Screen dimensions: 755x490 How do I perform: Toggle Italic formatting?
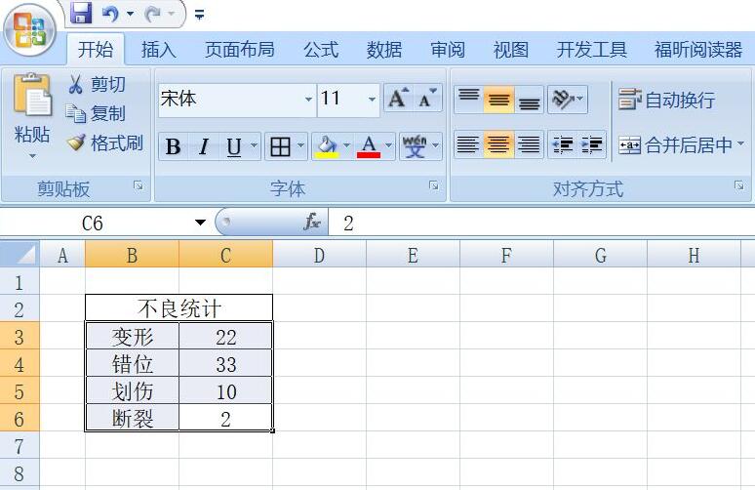point(204,146)
